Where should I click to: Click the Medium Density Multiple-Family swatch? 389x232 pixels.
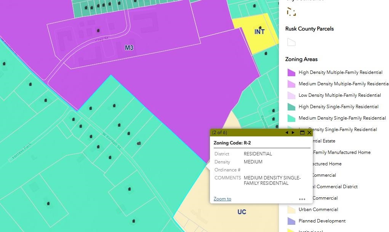click(x=291, y=84)
